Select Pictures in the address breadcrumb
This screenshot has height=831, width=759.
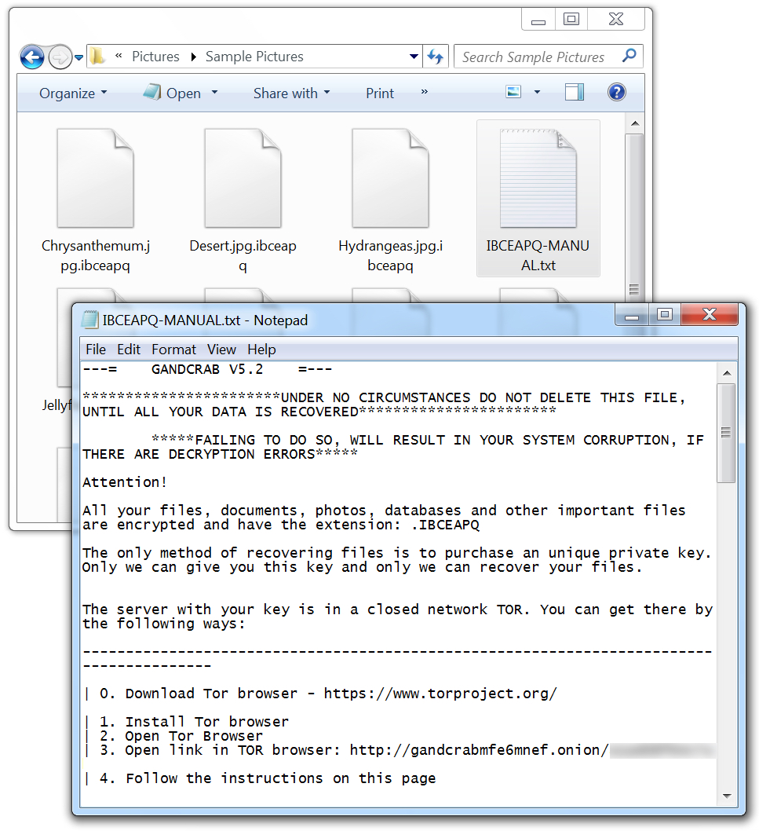pos(155,57)
